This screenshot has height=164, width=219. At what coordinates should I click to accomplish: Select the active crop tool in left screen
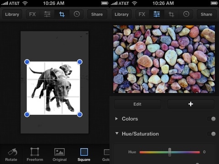(x=62, y=14)
